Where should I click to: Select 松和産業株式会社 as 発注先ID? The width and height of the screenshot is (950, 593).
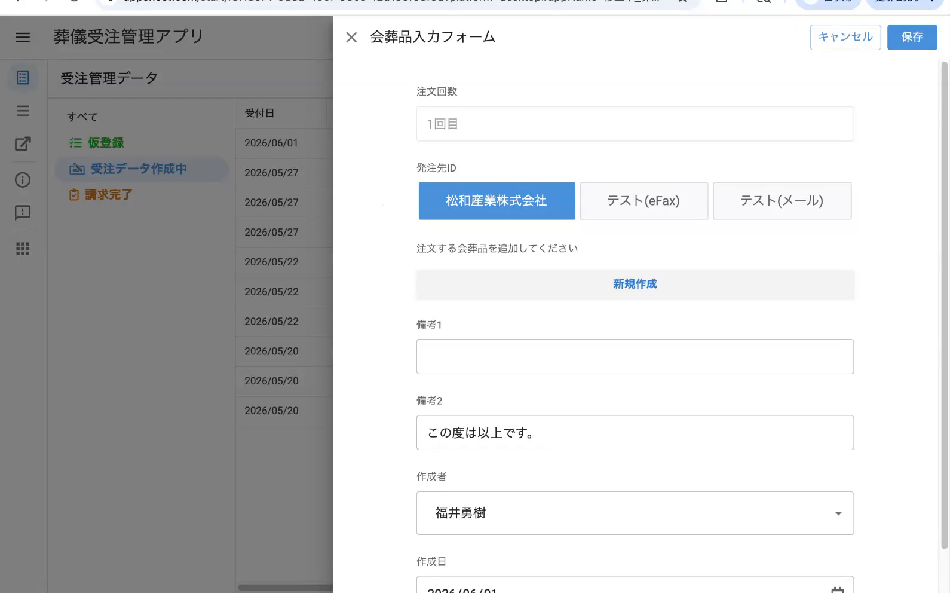click(497, 201)
